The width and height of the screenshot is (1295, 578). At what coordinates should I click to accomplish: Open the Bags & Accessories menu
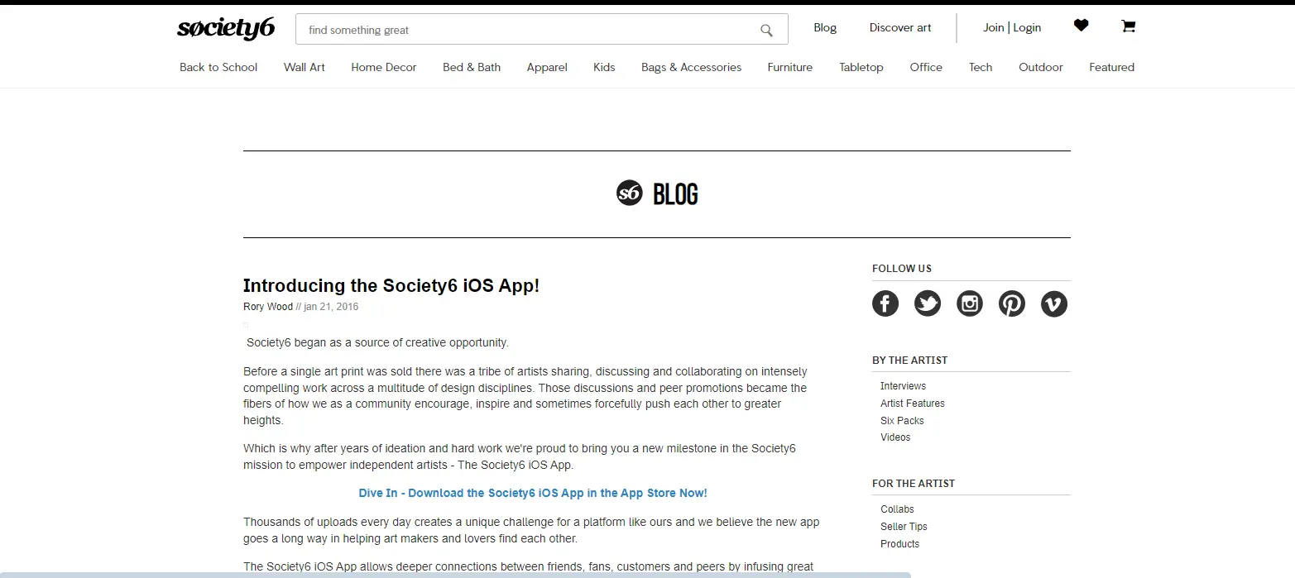pos(691,67)
